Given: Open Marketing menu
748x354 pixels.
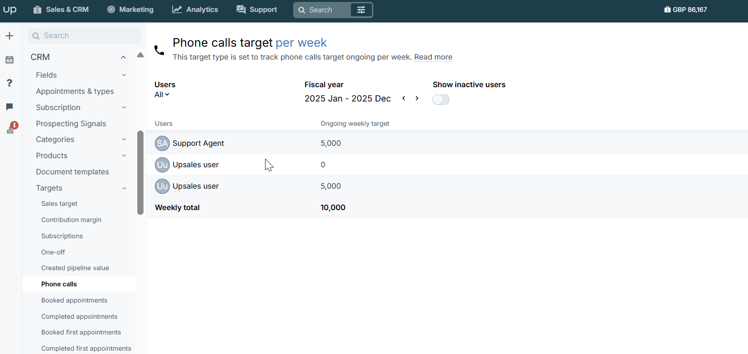Looking at the screenshot, I should pyautogui.click(x=130, y=10).
